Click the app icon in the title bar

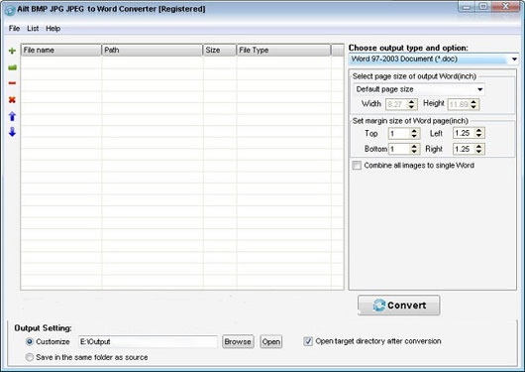point(10,10)
